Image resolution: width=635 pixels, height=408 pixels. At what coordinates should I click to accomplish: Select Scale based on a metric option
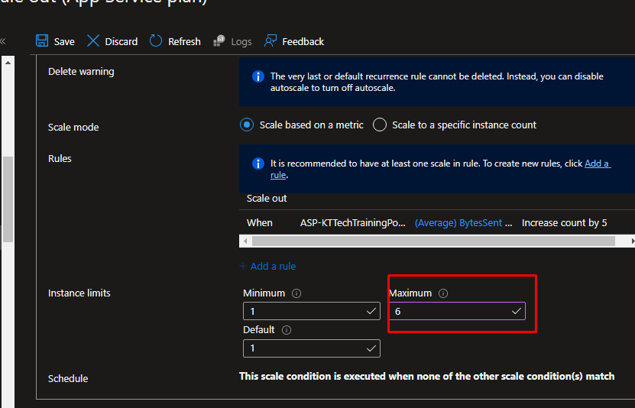click(247, 125)
